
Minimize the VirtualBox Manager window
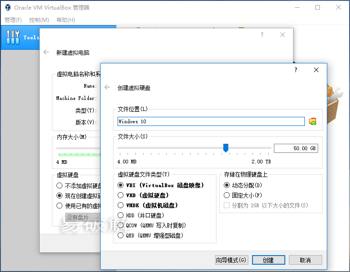(297, 7)
